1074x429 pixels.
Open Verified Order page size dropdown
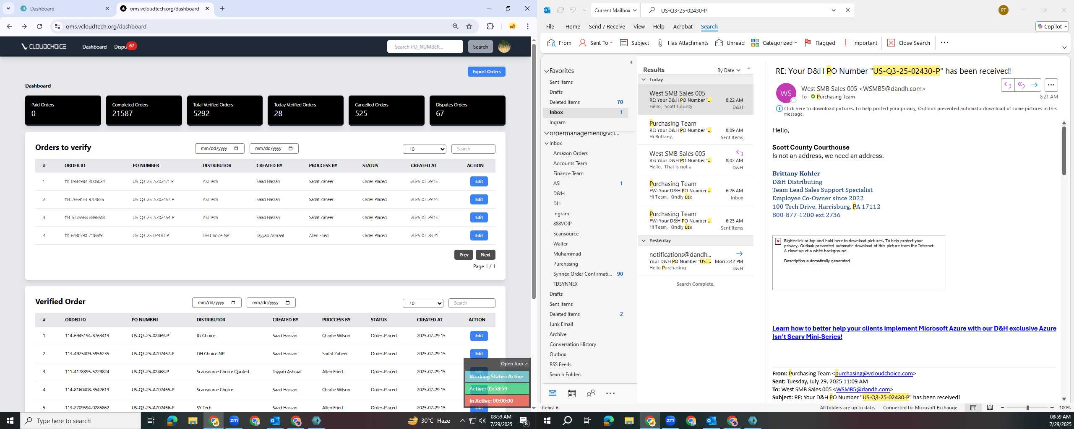click(x=423, y=303)
